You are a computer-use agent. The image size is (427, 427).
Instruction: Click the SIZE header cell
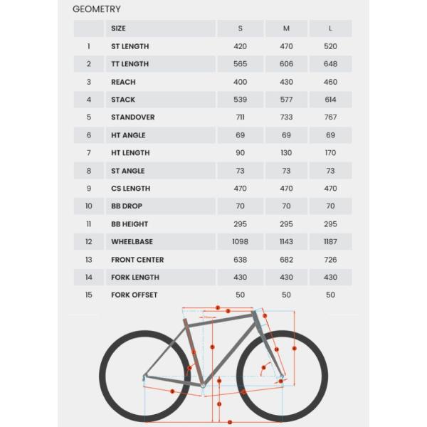coord(118,28)
